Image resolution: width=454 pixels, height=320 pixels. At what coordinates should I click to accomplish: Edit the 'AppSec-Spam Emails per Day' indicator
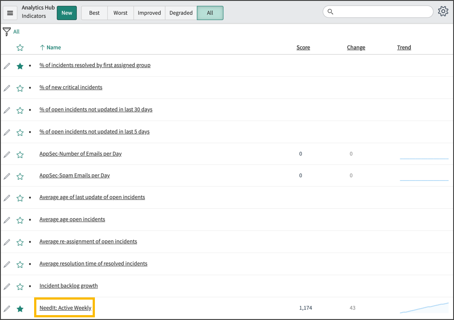(x=7, y=176)
